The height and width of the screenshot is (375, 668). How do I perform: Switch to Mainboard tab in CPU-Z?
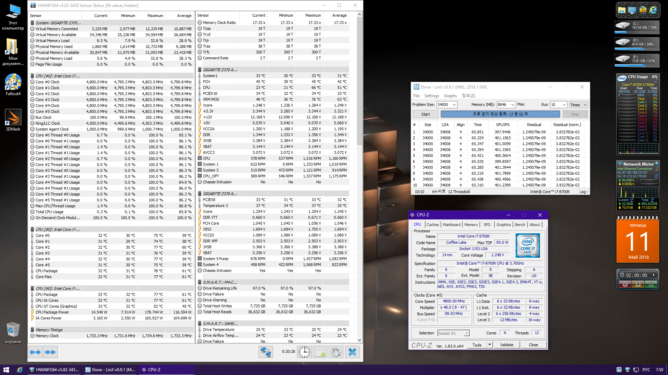click(451, 225)
